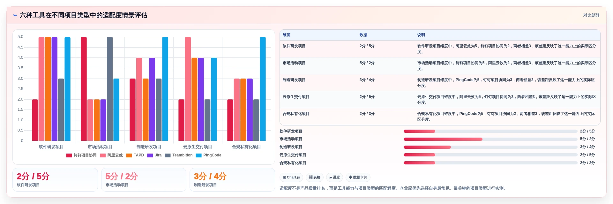Toggle 钉钉项目协同 legend entry

pos(81,155)
